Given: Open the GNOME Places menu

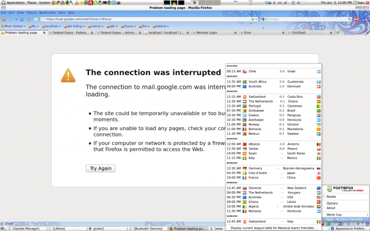Looking at the screenshot, I should 32,3.
